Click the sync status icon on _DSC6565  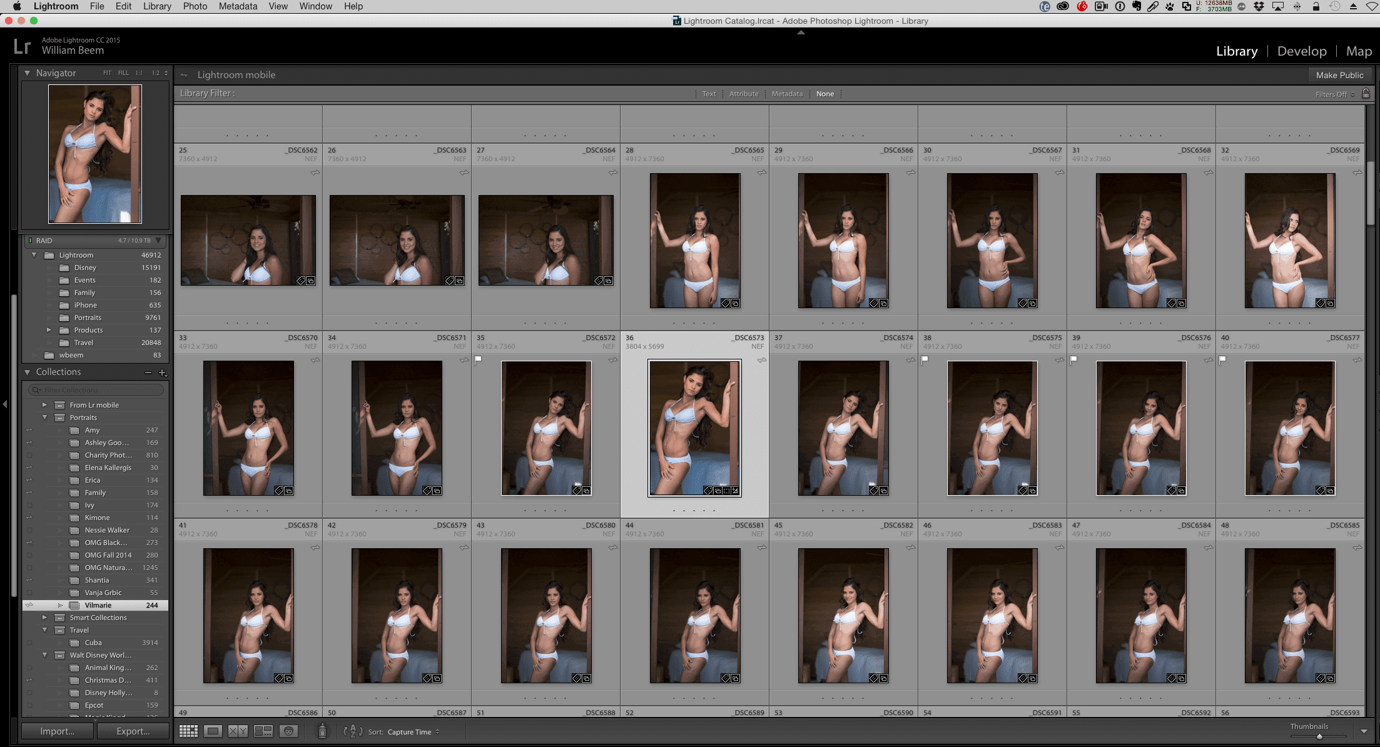[x=762, y=173]
